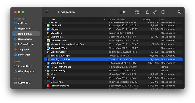
Task: Select the mixing-station-pc file name
Action: pos(60,56)
